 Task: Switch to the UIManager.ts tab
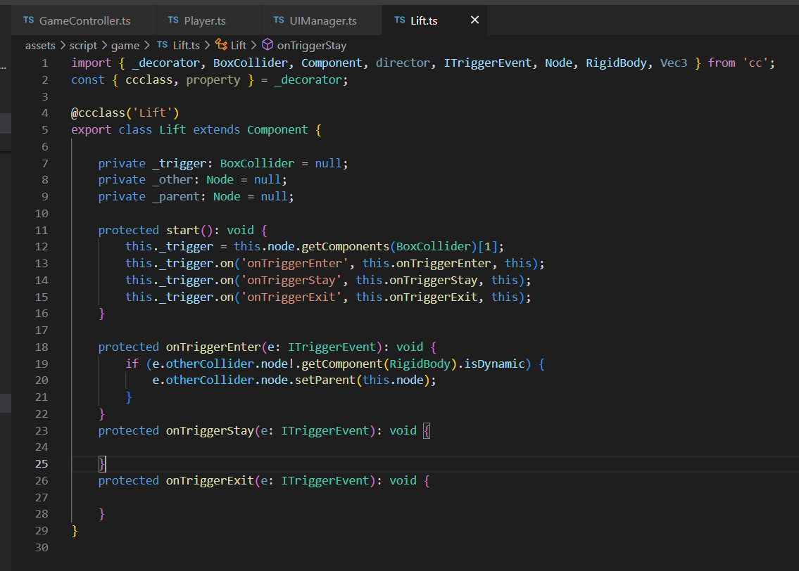322,20
